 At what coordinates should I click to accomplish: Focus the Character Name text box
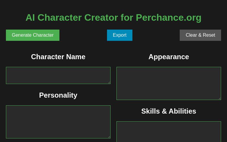coord(58,75)
